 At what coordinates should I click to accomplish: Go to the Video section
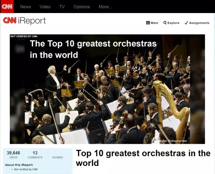pos(45,7)
